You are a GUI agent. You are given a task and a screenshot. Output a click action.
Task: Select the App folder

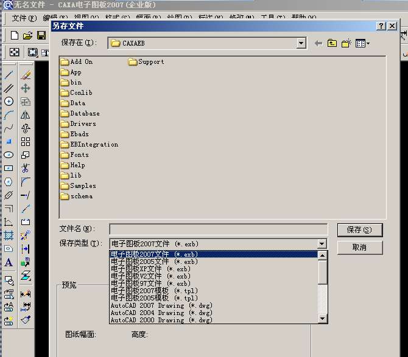71,72
